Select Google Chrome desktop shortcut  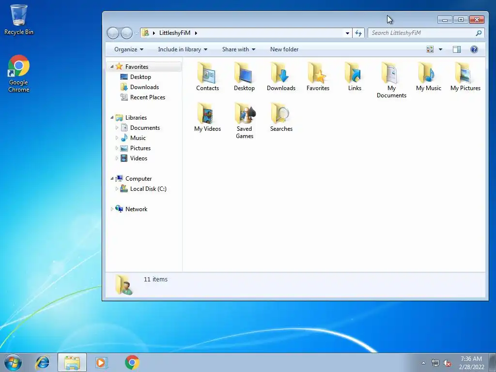point(19,74)
